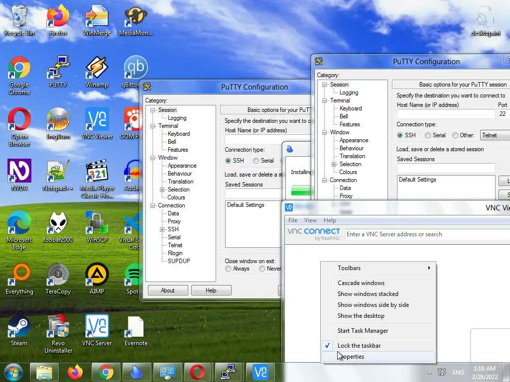Collapse the Window node in front PuTTY tree

(324, 132)
